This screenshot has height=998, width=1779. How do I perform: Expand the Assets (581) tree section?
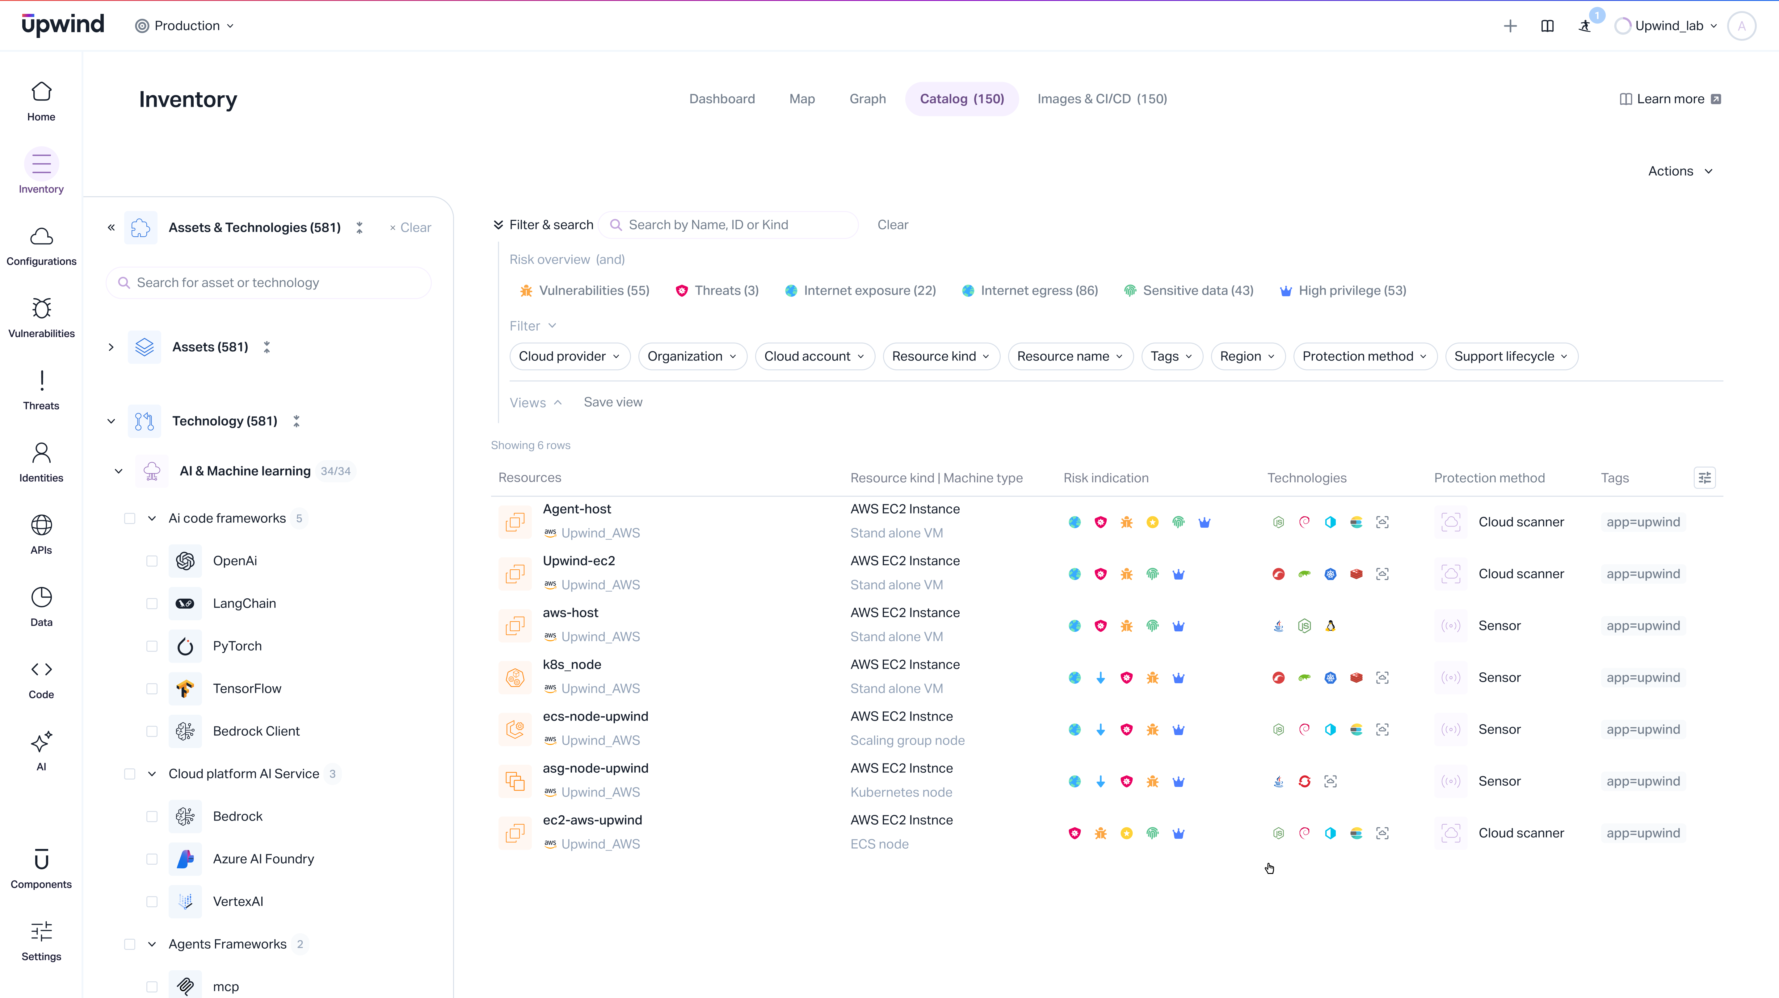click(x=111, y=347)
